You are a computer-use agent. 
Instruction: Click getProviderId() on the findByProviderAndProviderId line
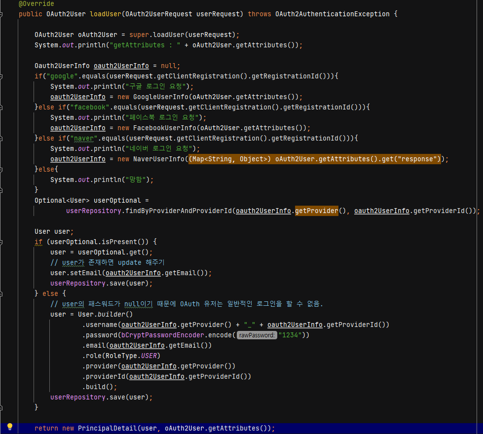[443, 211]
